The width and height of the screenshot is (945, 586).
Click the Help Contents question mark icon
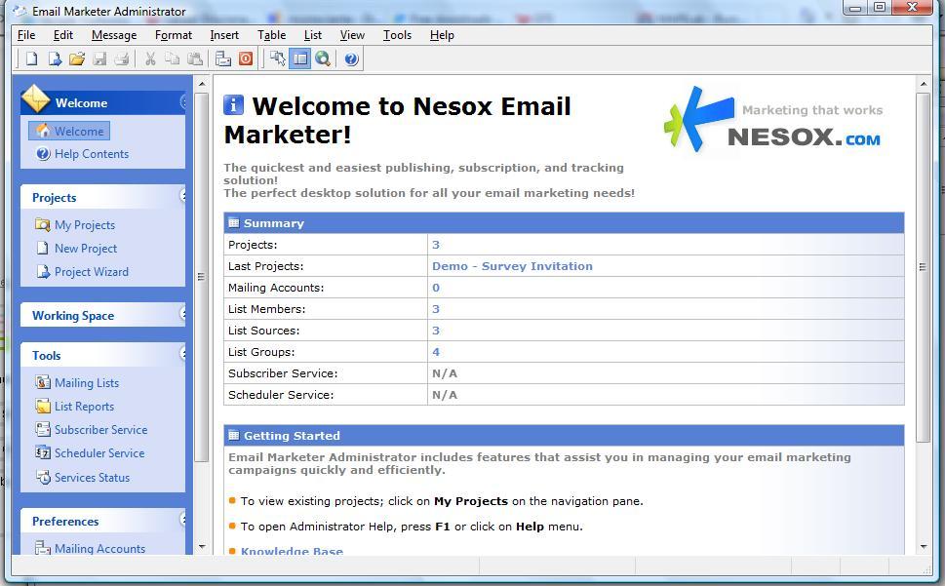point(43,154)
